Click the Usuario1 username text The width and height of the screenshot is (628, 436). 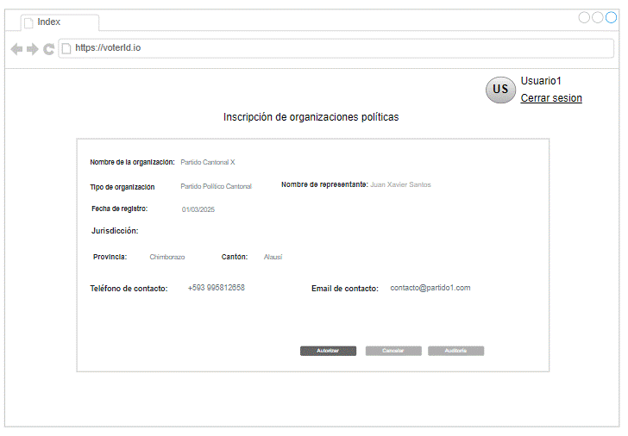click(541, 81)
